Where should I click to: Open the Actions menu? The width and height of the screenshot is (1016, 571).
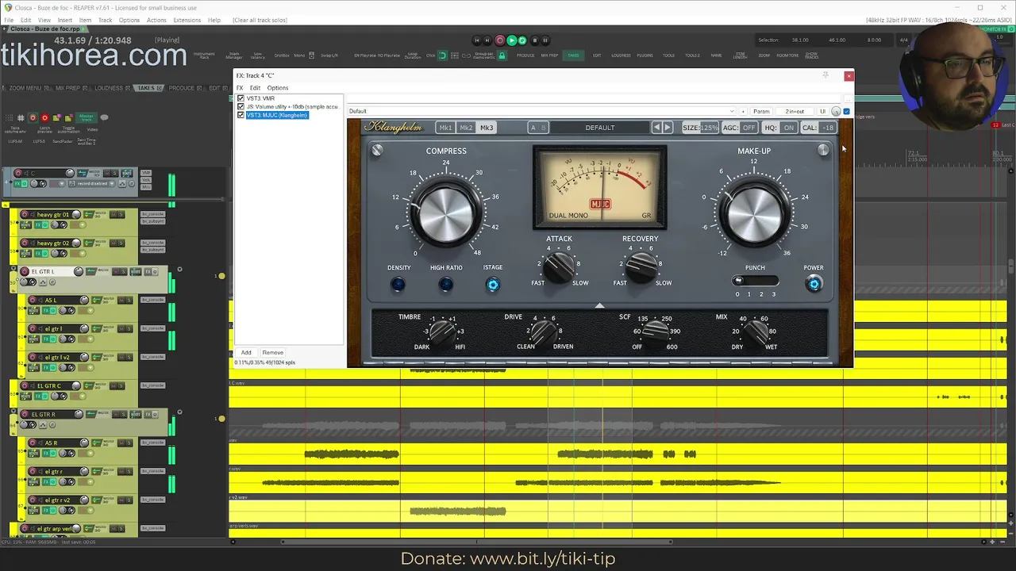[156, 20]
